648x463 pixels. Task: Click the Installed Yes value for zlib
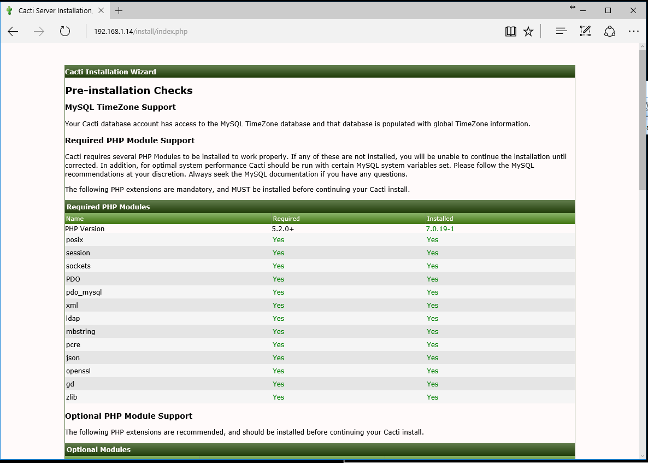(x=432, y=397)
